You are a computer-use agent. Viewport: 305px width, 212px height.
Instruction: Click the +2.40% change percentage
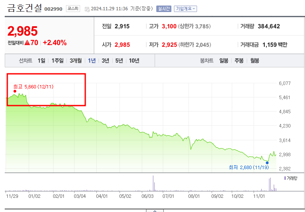tap(55, 42)
